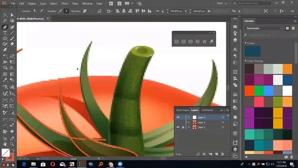Open Layers panel flyout menu
The image size is (298, 168).
(x=228, y=110)
